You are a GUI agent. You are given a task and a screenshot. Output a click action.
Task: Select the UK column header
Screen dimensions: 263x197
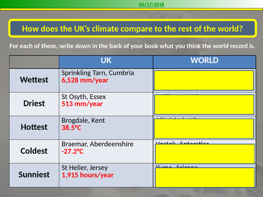tap(106, 62)
